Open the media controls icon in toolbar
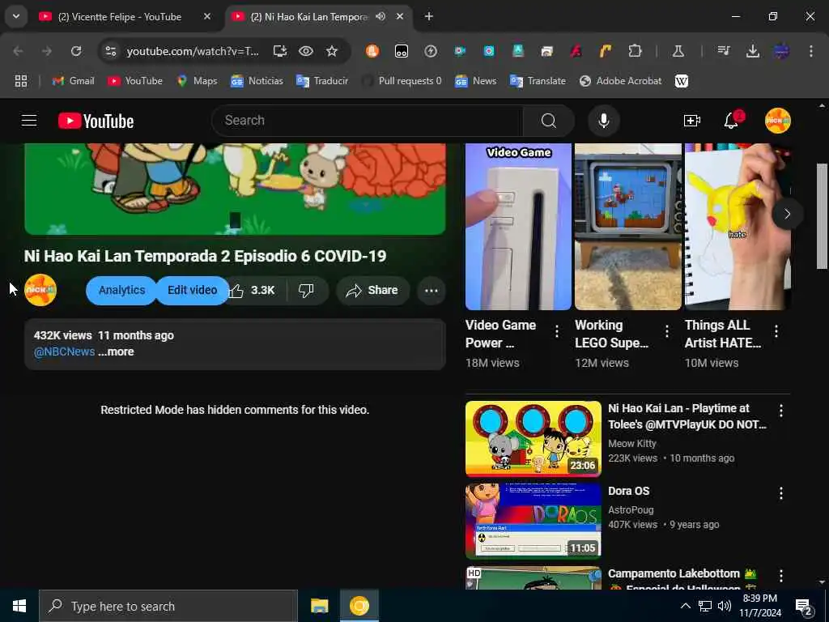Screen dimensions: 829x622 click(x=723, y=51)
